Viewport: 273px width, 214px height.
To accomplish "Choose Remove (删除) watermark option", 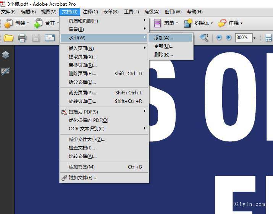I will (170, 55).
